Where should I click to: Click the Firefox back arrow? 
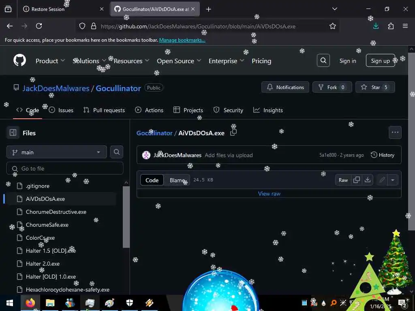coord(10,26)
